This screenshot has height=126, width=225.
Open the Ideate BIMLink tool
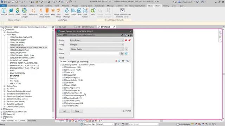pyautogui.click(x=4, y=12)
